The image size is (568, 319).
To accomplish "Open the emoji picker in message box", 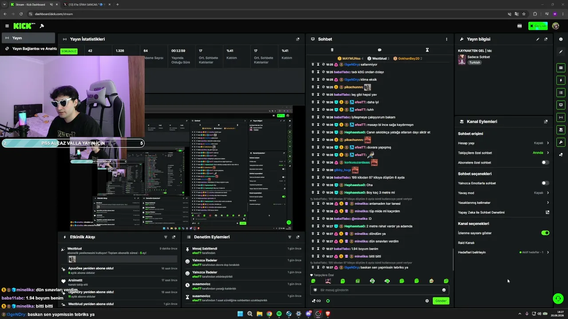I will [444, 290].
